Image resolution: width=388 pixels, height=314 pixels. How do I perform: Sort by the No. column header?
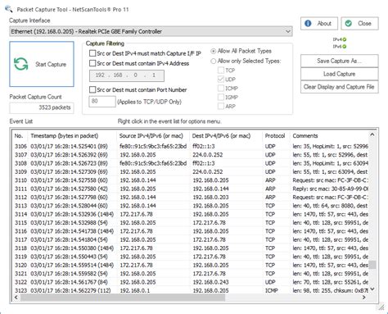point(20,136)
